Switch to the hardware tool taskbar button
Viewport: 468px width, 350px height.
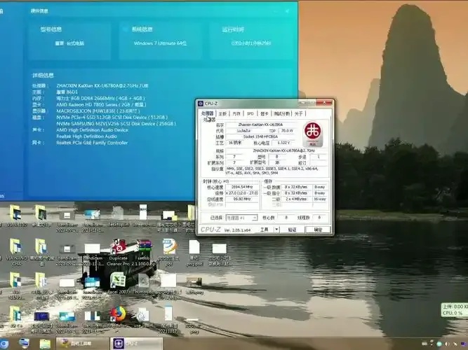coord(82,344)
